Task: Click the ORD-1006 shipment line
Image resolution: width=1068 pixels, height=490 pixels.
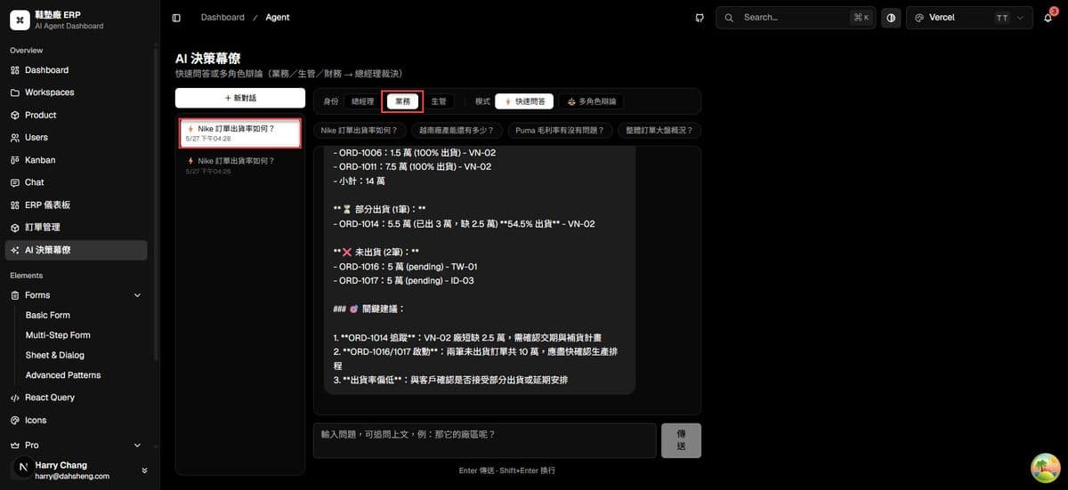Action: [415, 153]
